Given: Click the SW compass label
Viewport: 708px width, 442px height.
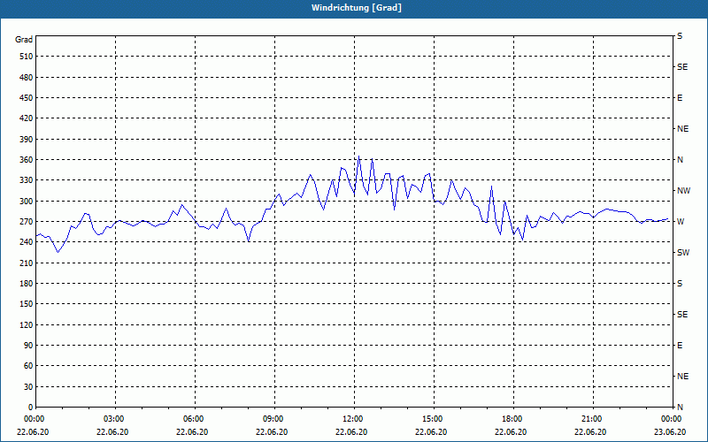Looking at the screenshot, I should pos(683,253).
